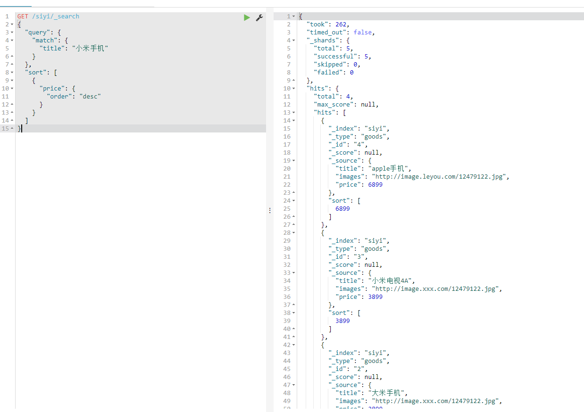
Task: Click the GET /siyi/_search request line
Action: click(x=47, y=16)
